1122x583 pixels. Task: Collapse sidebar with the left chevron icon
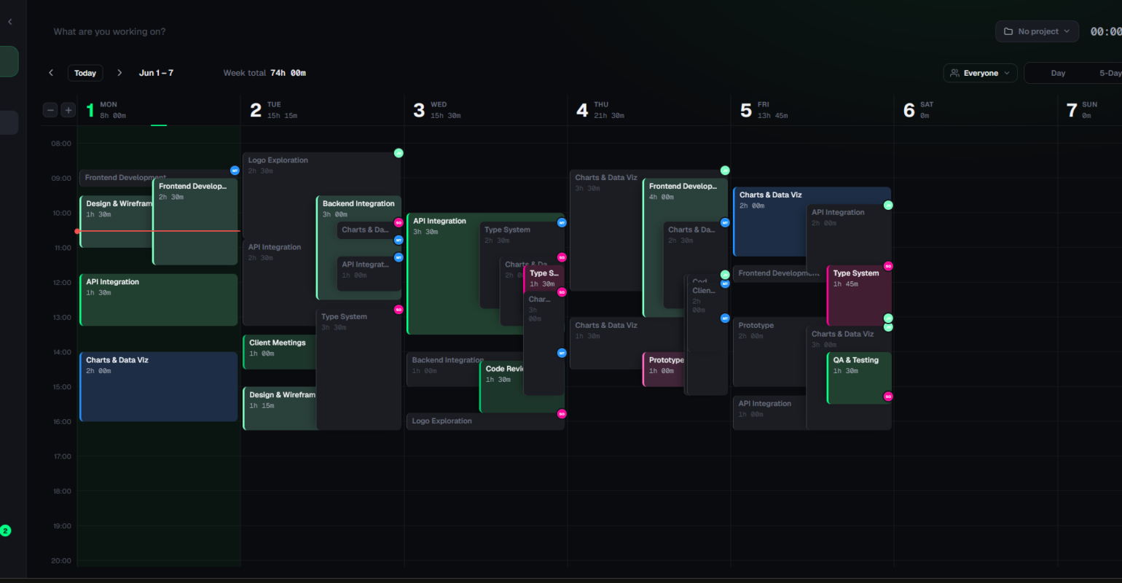[10, 22]
